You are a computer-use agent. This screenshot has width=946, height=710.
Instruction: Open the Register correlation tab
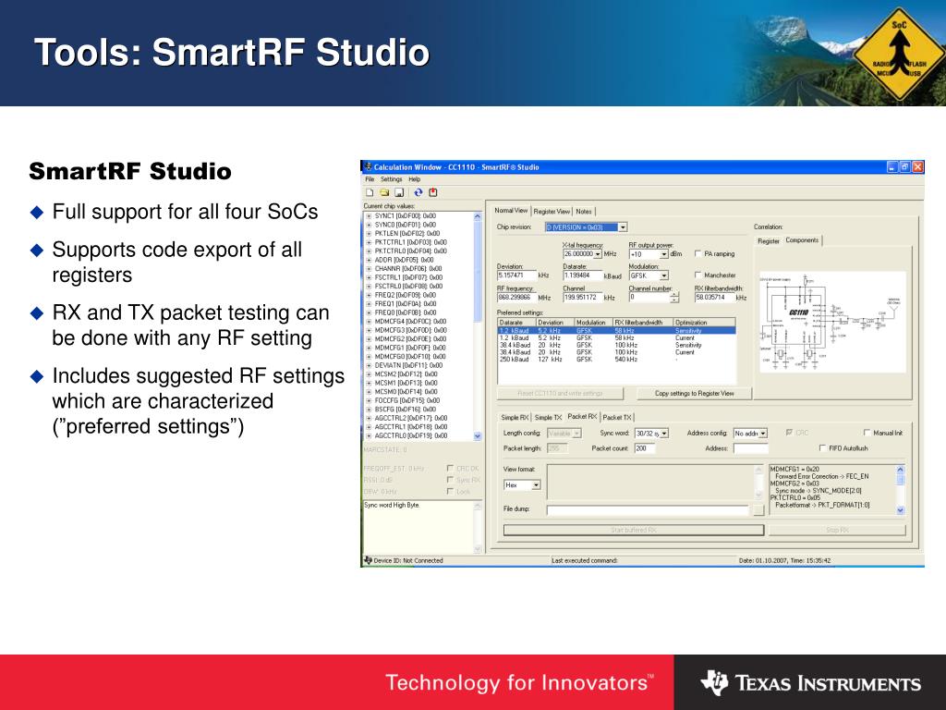[768, 241]
